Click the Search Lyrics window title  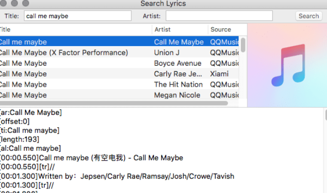tap(163, 4)
